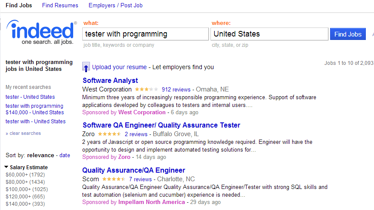374x210 pixels.
Task: Collapse the Salary Estimate section
Action: pos(6,167)
